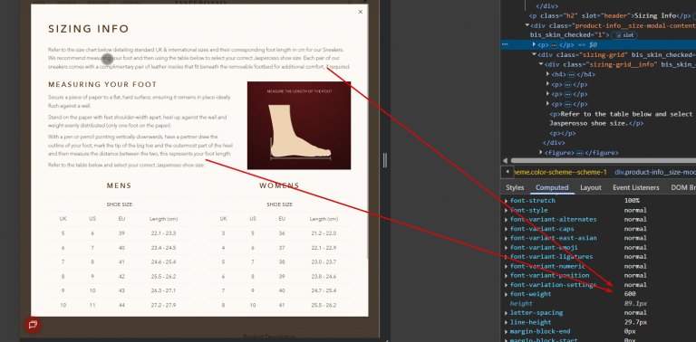Click womens length cell 21.2 - 22.0

(x=324, y=233)
